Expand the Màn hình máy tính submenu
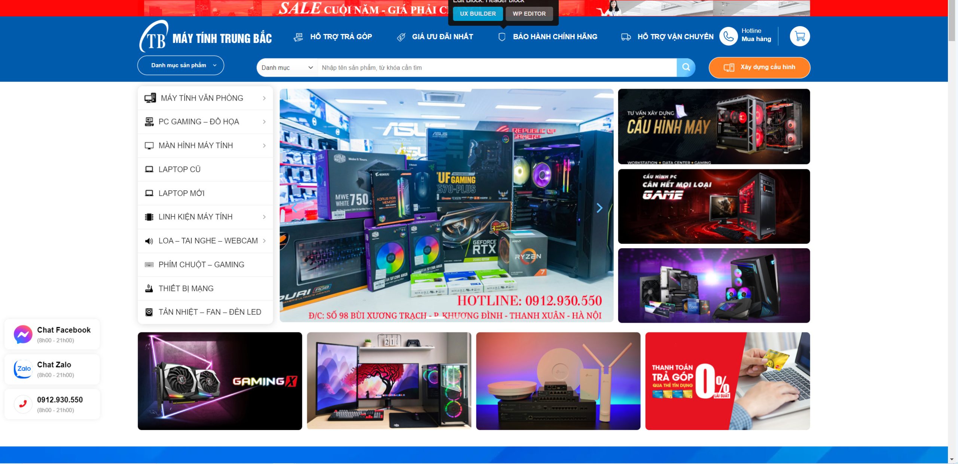This screenshot has width=958, height=464. point(264,145)
